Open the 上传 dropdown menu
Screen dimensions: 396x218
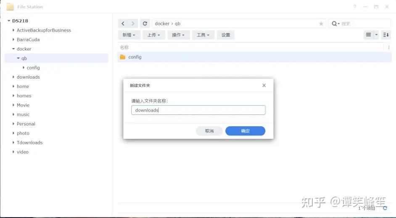pos(153,35)
